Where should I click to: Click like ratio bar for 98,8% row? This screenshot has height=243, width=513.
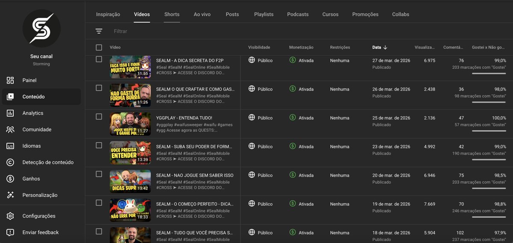pos(489,217)
